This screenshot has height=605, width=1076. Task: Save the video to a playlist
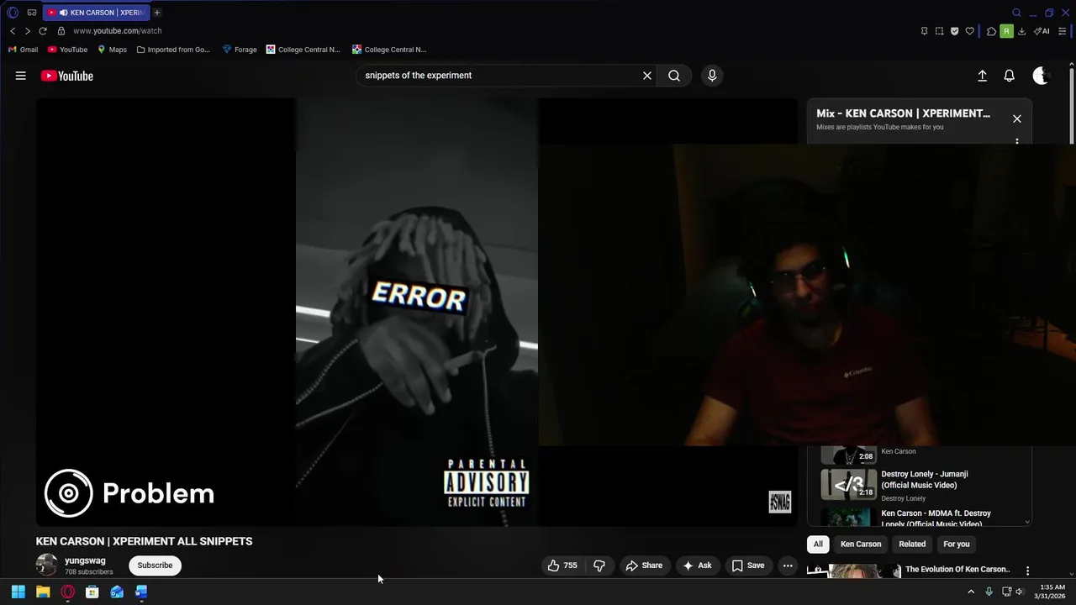748,566
